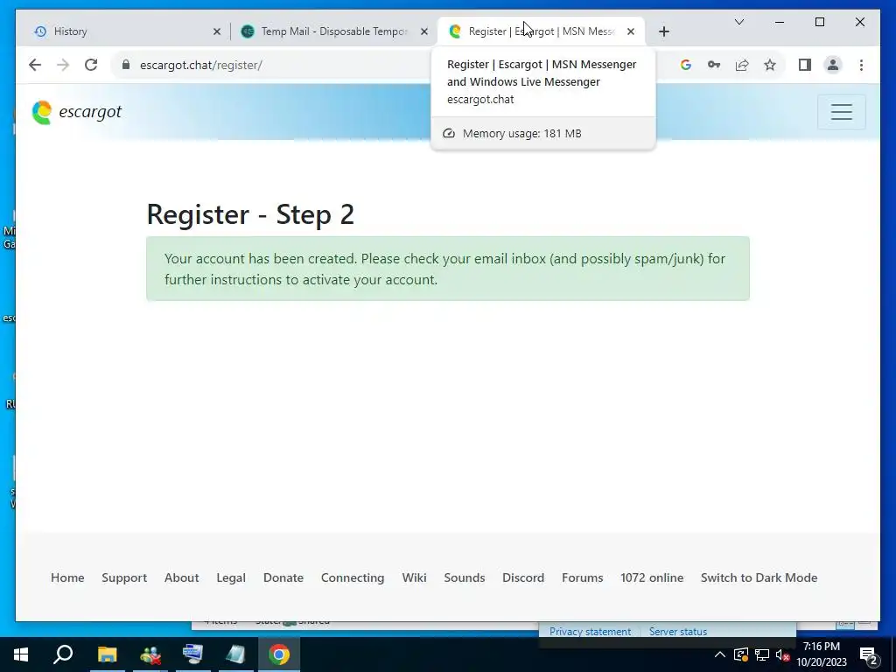This screenshot has height=672, width=896.
Task: Open Chrome taskbar icon
Action: [x=279, y=654]
